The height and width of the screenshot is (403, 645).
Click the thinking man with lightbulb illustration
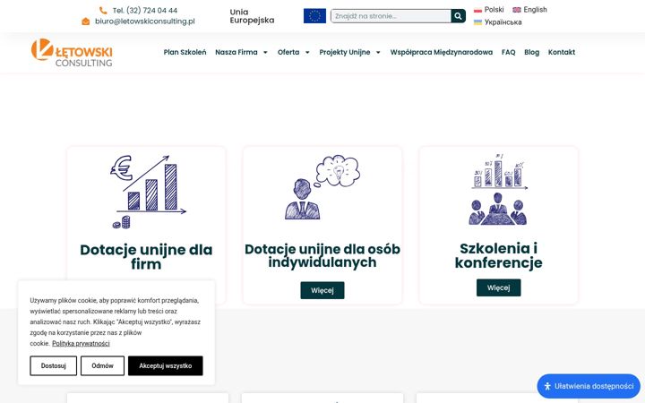tap(322, 187)
